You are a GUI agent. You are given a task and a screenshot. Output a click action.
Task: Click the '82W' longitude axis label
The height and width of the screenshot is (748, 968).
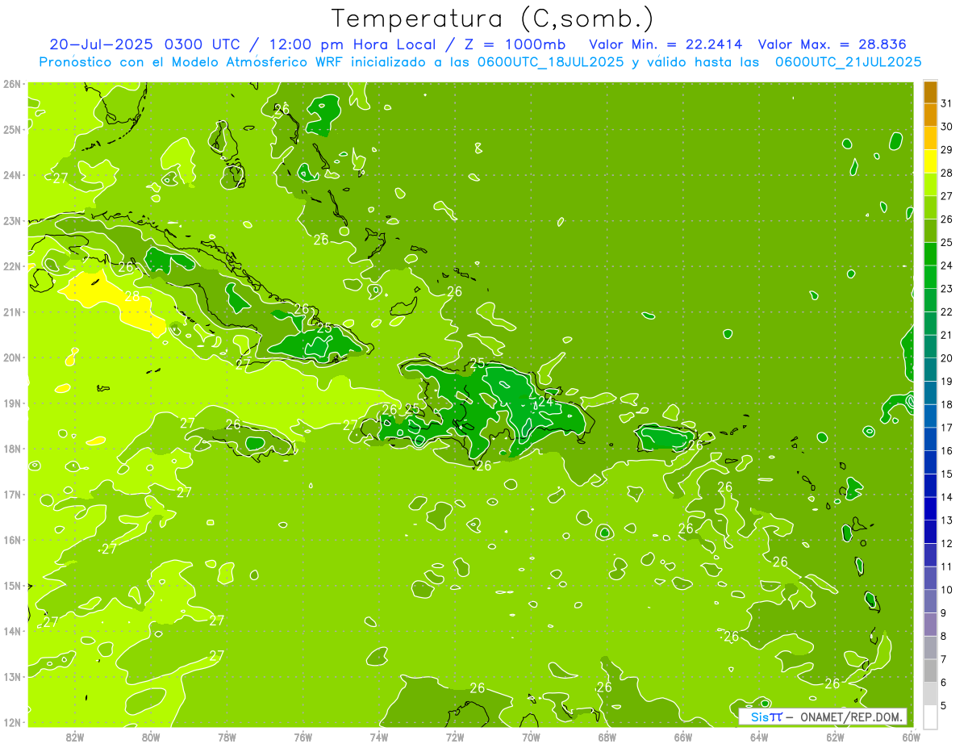[x=74, y=737]
